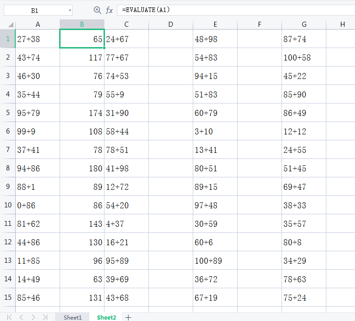Click cell G15 containing 75+24
This screenshot has height=321, width=355.
[304, 297]
